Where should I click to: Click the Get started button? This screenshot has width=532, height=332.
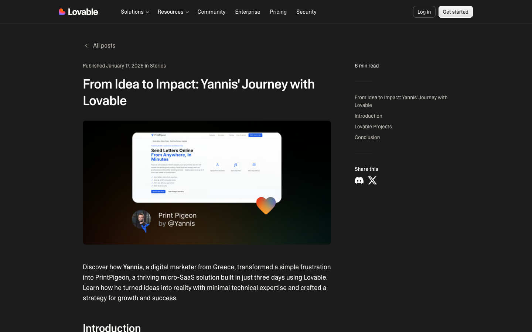[x=456, y=12]
